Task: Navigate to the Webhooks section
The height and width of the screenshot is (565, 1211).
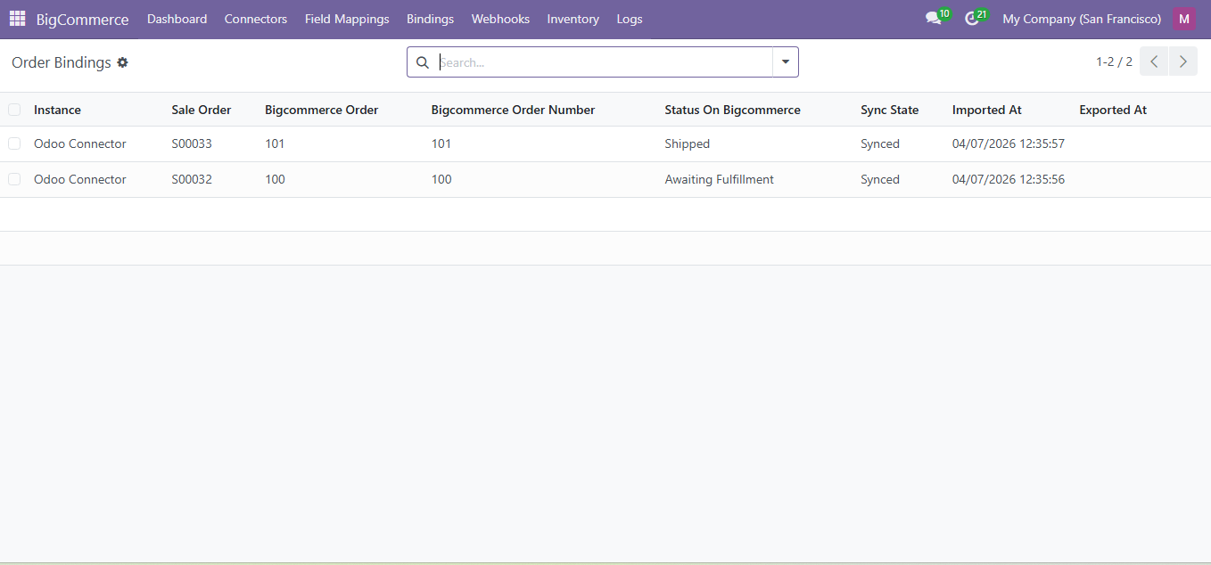Action: click(499, 18)
